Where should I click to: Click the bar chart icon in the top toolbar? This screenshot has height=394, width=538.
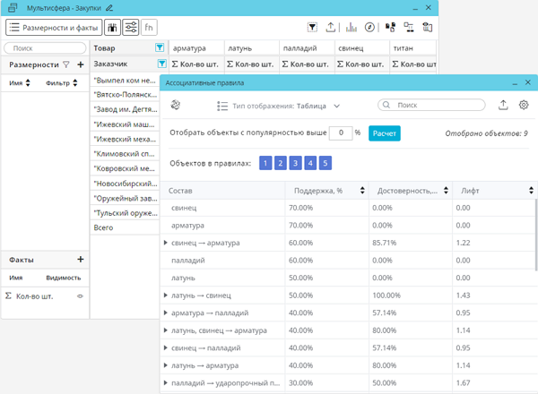[351, 27]
